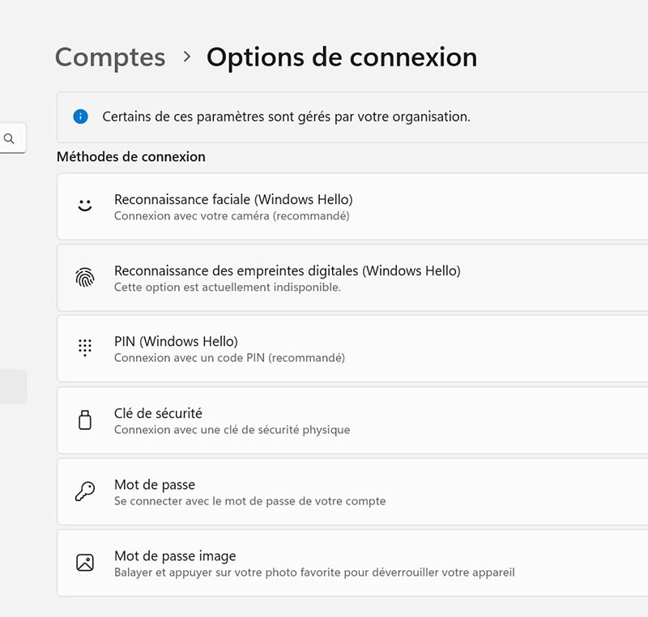Click the Mot de passe image photo icon
The height and width of the screenshot is (617, 648).
(x=84, y=563)
